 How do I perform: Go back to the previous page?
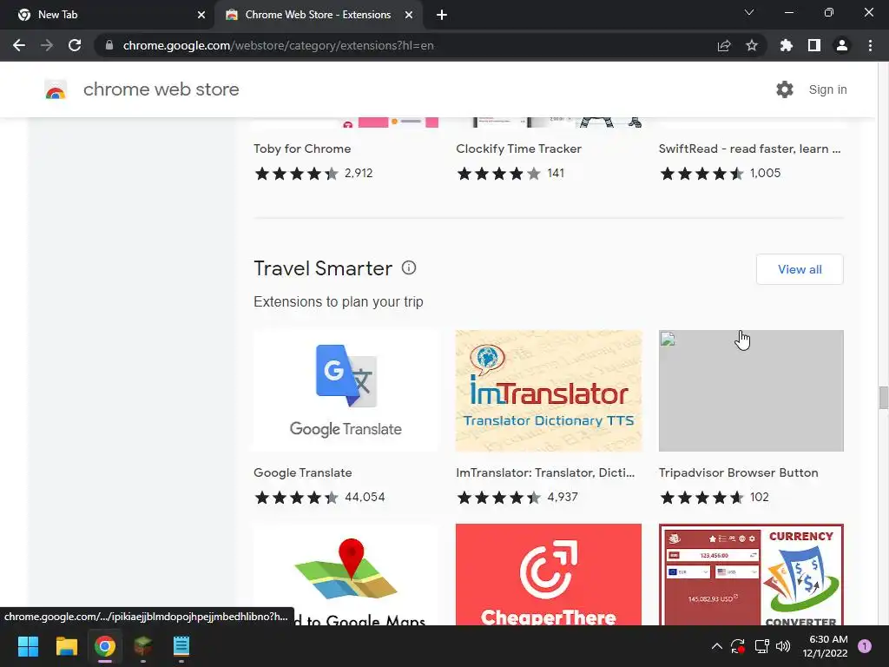[19, 45]
